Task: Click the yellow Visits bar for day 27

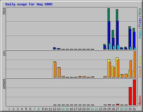Action: 116,67
